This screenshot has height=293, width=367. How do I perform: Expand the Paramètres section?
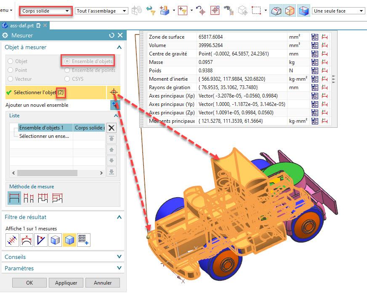pyautogui.click(x=63, y=268)
